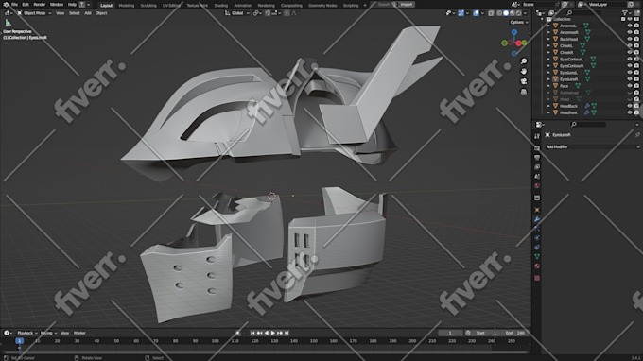Image resolution: width=643 pixels, height=361 pixels.
Task: Hide AntennaL with its eye icon
Action: point(630,26)
